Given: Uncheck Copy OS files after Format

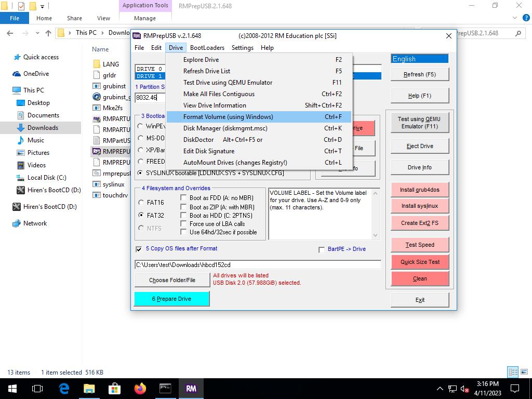Looking at the screenshot, I should click(139, 249).
